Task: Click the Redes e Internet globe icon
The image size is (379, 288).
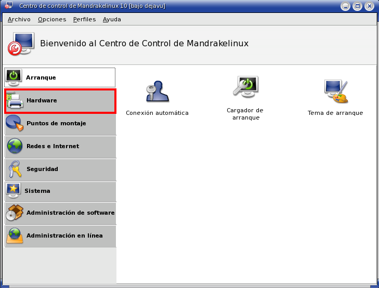Action: pyautogui.click(x=15, y=146)
